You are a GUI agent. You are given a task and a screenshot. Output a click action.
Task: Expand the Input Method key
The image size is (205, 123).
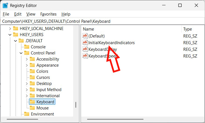pos(27,90)
